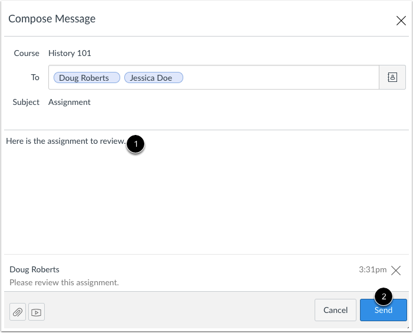Click the 3:31pm timestamp
413x333 pixels.
tap(372, 269)
